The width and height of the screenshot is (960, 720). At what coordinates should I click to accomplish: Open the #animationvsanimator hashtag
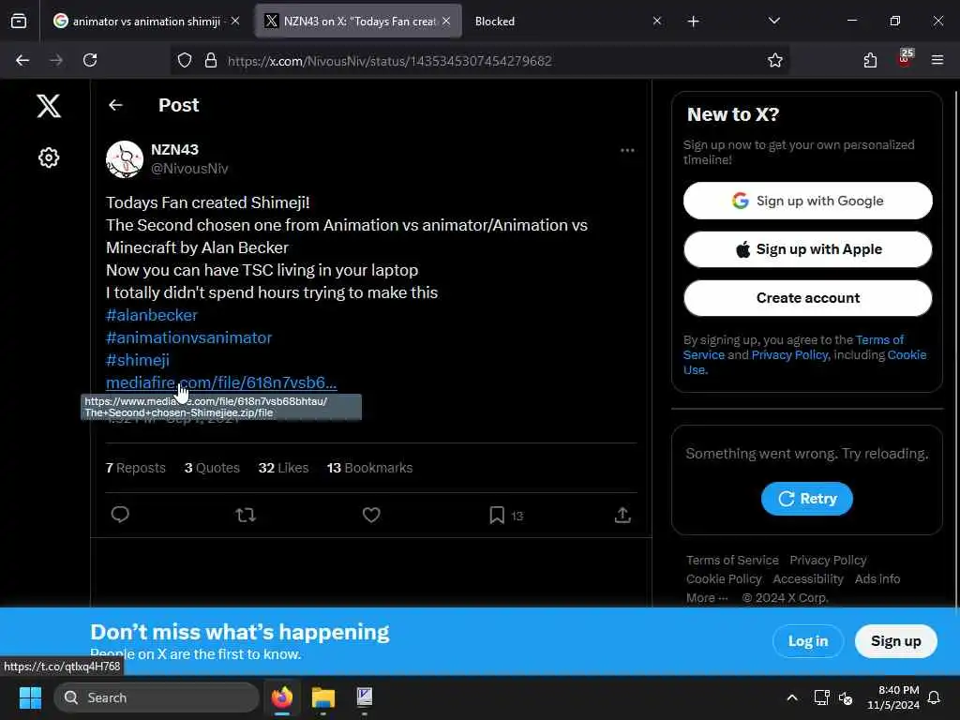[x=188, y=337]
